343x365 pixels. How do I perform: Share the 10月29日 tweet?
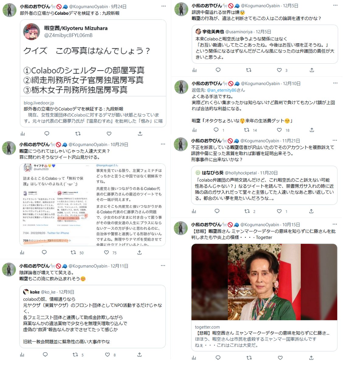[140, 252]
